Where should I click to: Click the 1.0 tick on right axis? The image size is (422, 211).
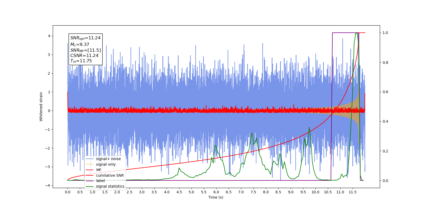[385, 33]
